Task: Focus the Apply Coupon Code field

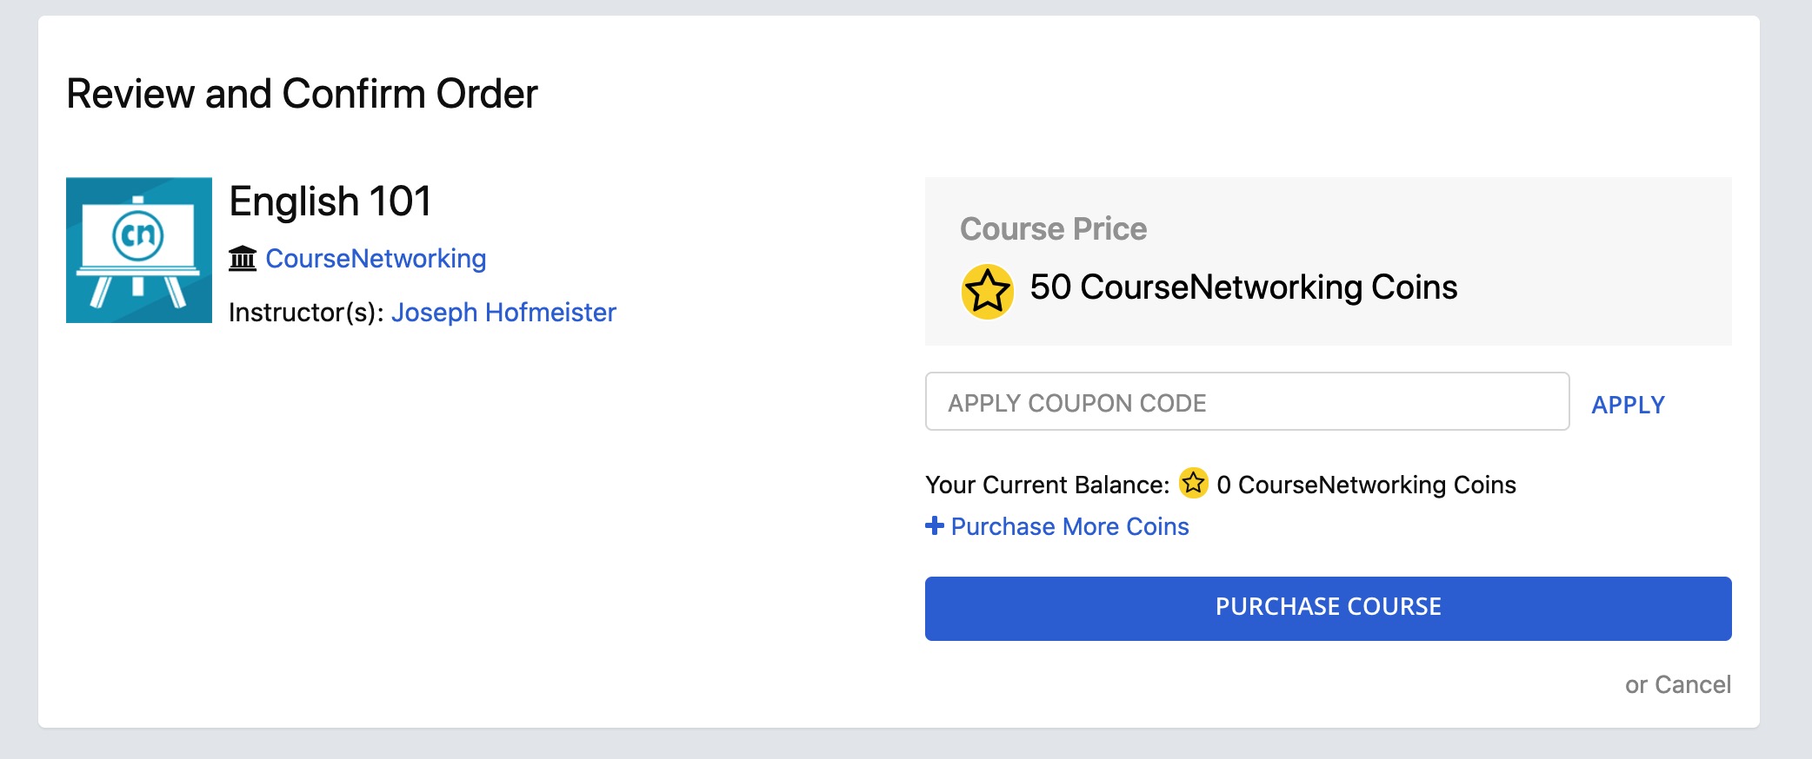Action: [1247, 401]
